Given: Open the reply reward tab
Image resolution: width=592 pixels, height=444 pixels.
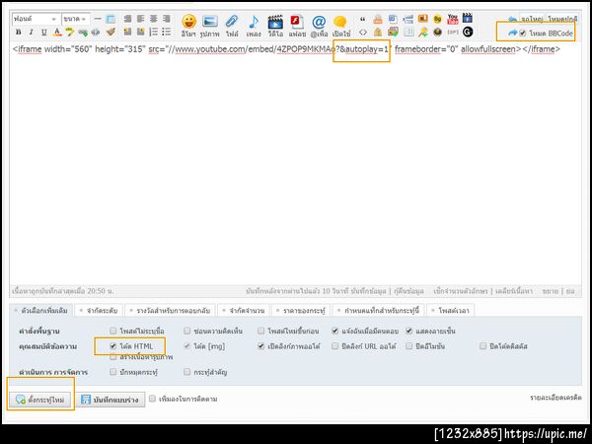Looking at the screenshot, I should click(170, 311).
